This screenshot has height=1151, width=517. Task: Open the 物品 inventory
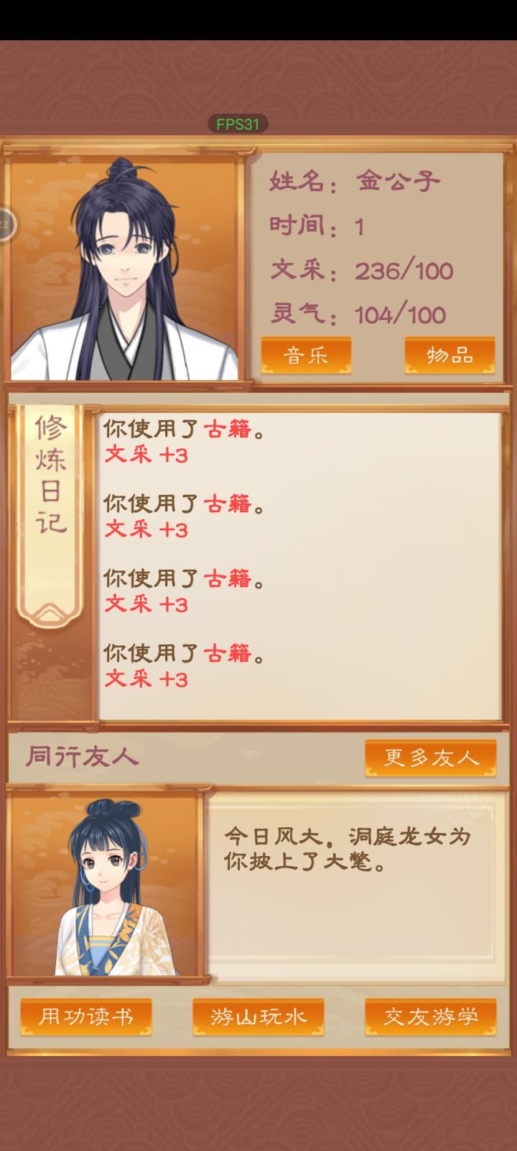coord(450,355)
